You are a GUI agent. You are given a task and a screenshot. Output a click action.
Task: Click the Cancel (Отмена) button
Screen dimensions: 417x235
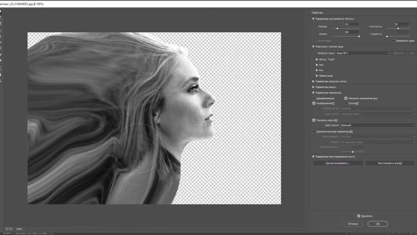pyautogui.click(x=353, y=224)
